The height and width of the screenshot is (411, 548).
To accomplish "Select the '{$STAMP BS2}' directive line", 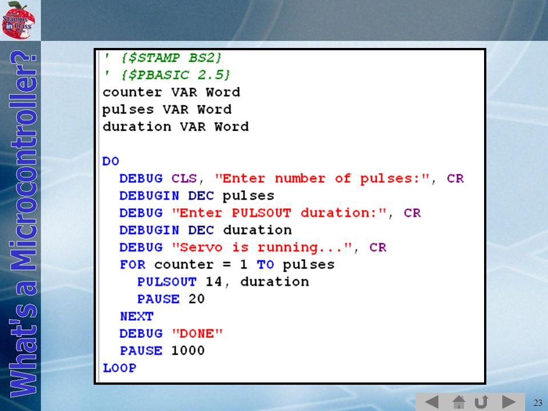I will point(163,58).
